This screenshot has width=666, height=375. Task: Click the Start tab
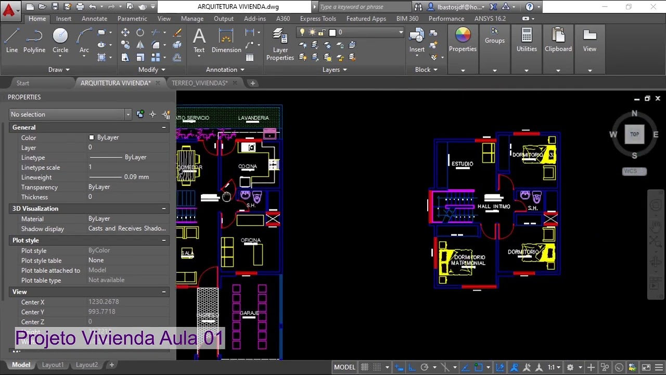coord(22,83)
